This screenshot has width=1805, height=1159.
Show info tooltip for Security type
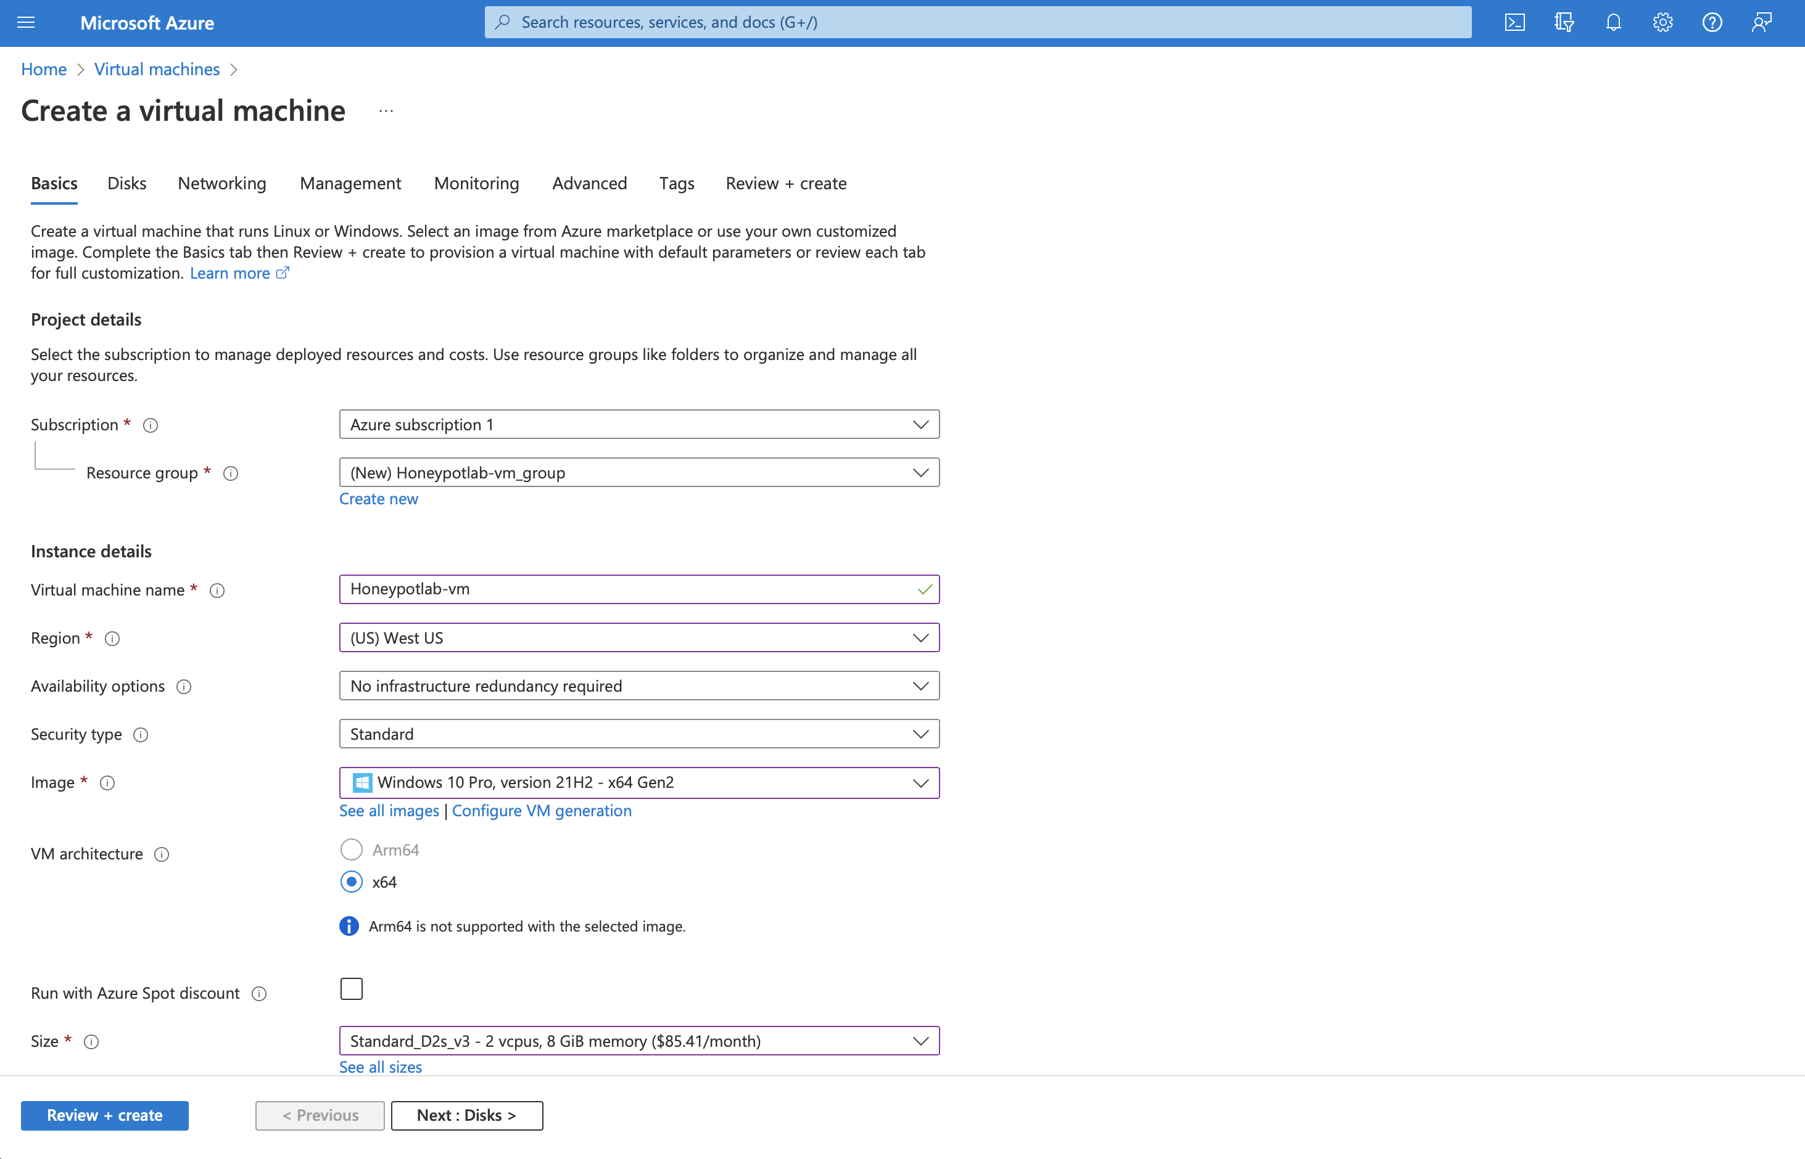(141, 735)
